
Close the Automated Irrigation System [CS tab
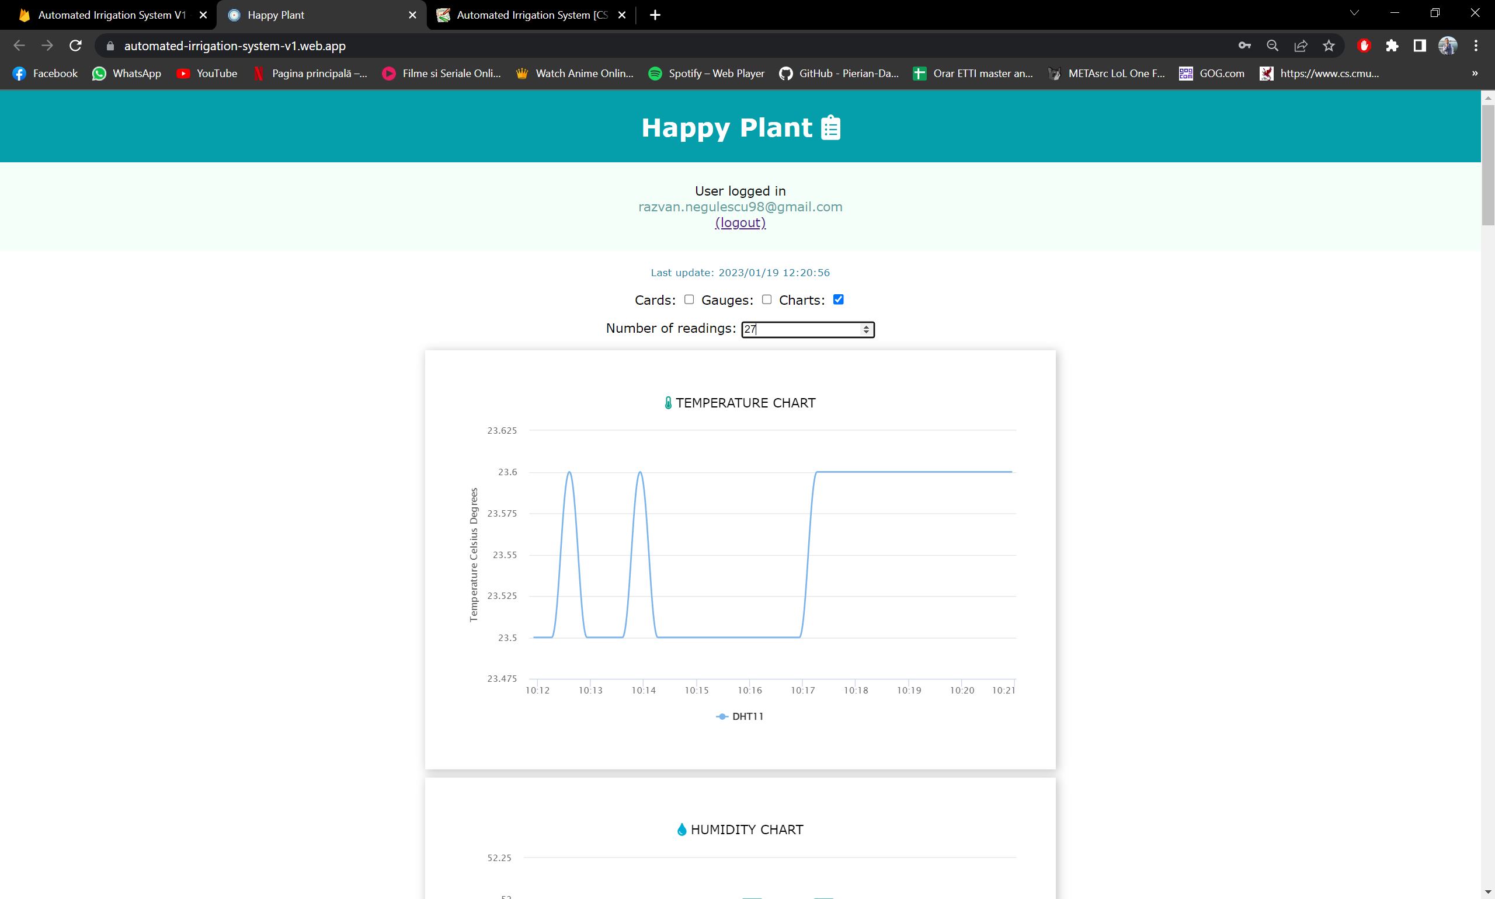click(622, 15)
